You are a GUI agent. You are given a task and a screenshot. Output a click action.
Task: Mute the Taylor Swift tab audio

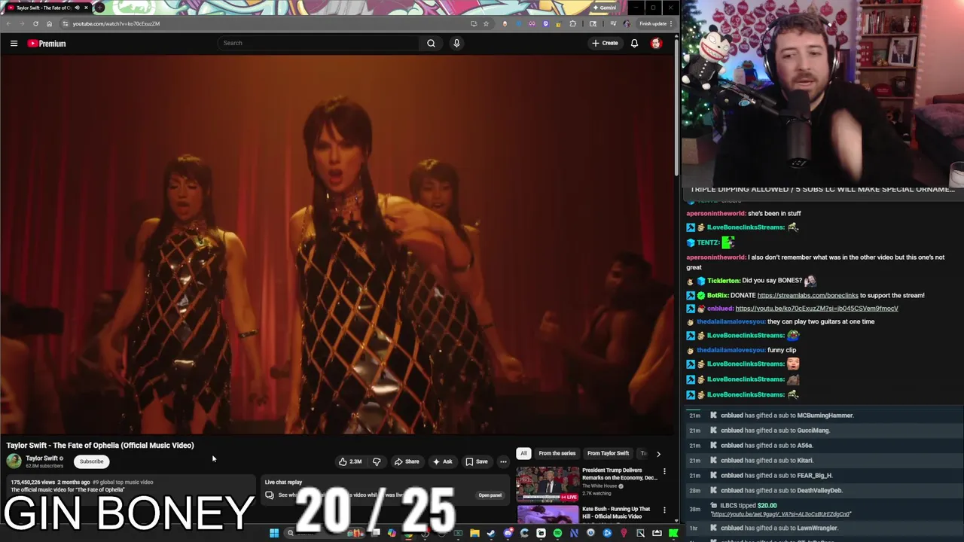[x=77, y=8]
